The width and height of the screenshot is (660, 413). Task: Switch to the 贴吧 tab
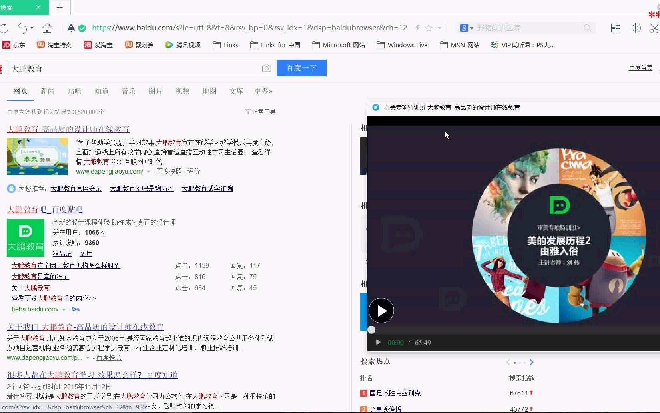tap(74, 91)
